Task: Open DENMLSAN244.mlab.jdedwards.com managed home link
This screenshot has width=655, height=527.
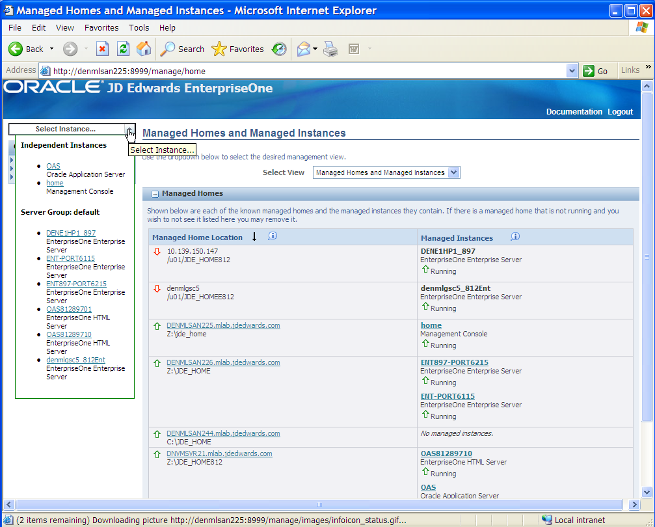Action: pyautogui.click(x=223, y=433)
